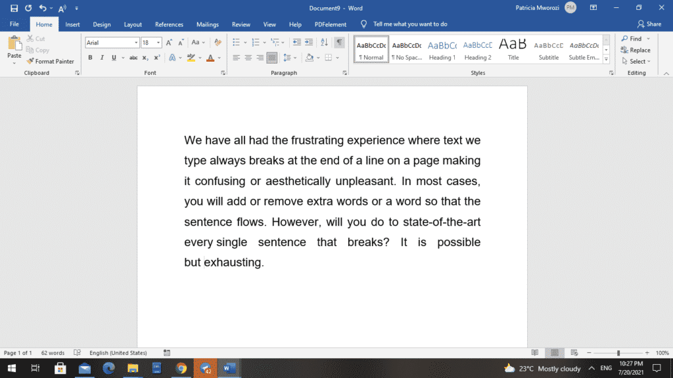Clear all formatting from text
The image size is (673, 378).
218,43
